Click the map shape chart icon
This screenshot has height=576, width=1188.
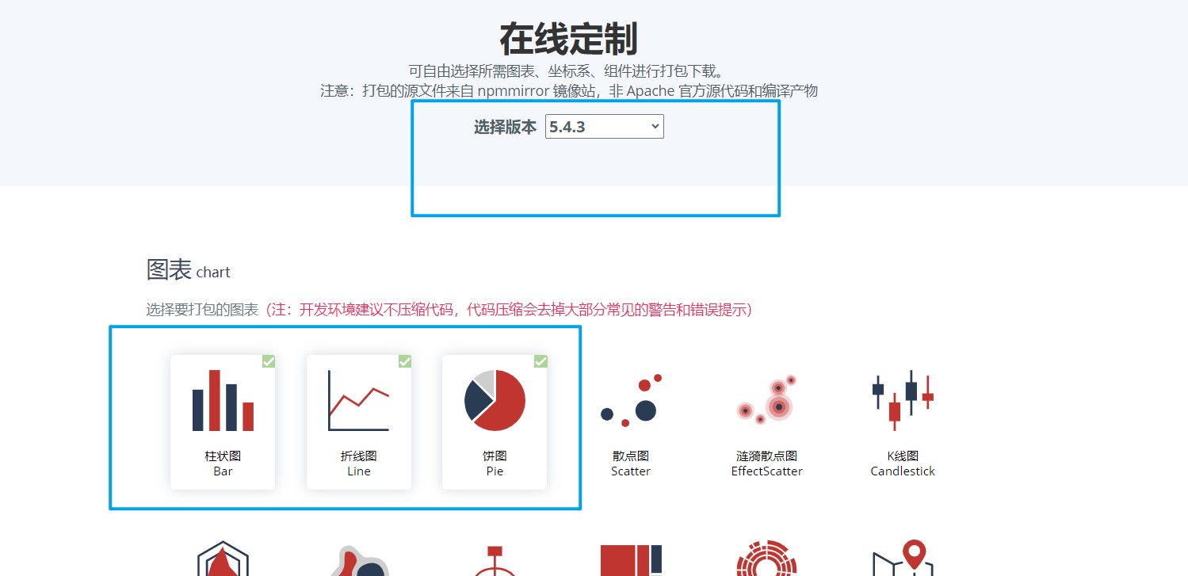359,559
